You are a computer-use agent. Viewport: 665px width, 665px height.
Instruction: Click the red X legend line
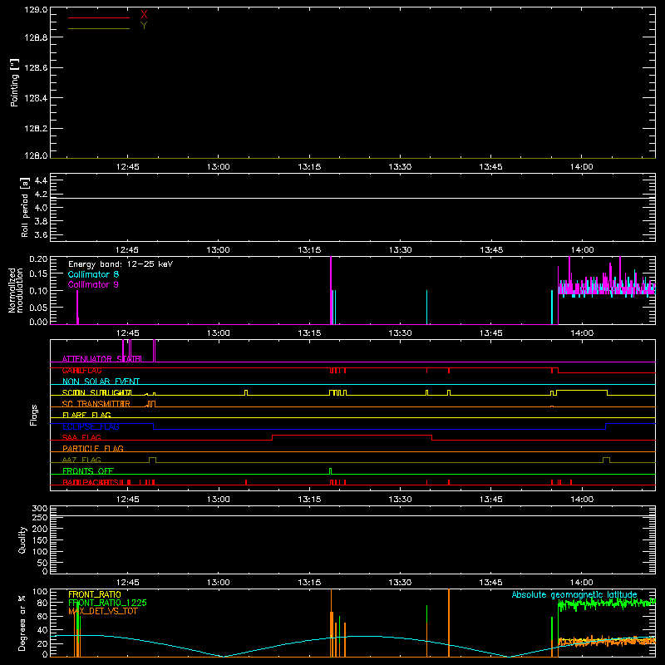pos(99,17)
